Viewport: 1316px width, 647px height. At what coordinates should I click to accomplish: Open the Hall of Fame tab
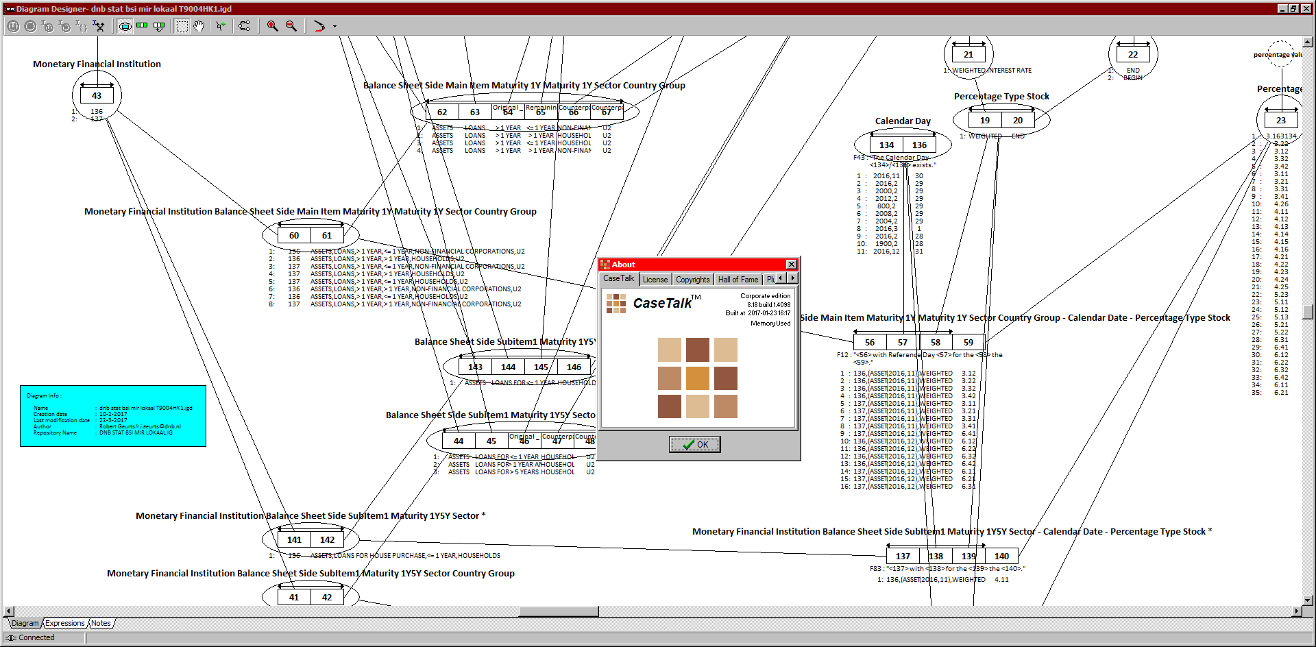tap(738, 280)
